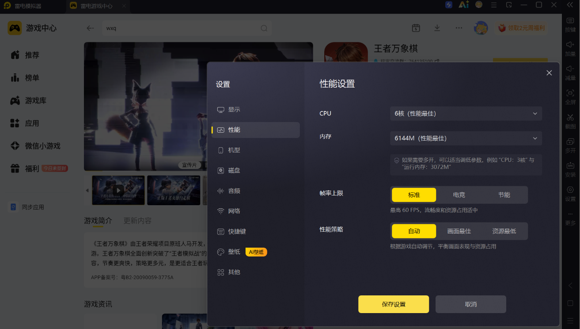Click the 宣传片 label on the video
Viewport: 580px width, 329px height.
click(190, 165)
